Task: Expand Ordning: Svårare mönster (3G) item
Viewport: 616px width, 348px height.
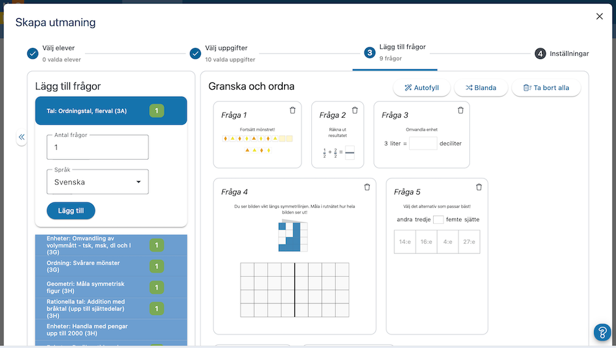Action: (x=111, y=266)
